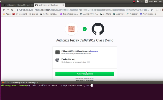The width and height of the screenshot is (163, 100).
Task: Open the Apps bookmark shortcut
Action: pos(7,14)
